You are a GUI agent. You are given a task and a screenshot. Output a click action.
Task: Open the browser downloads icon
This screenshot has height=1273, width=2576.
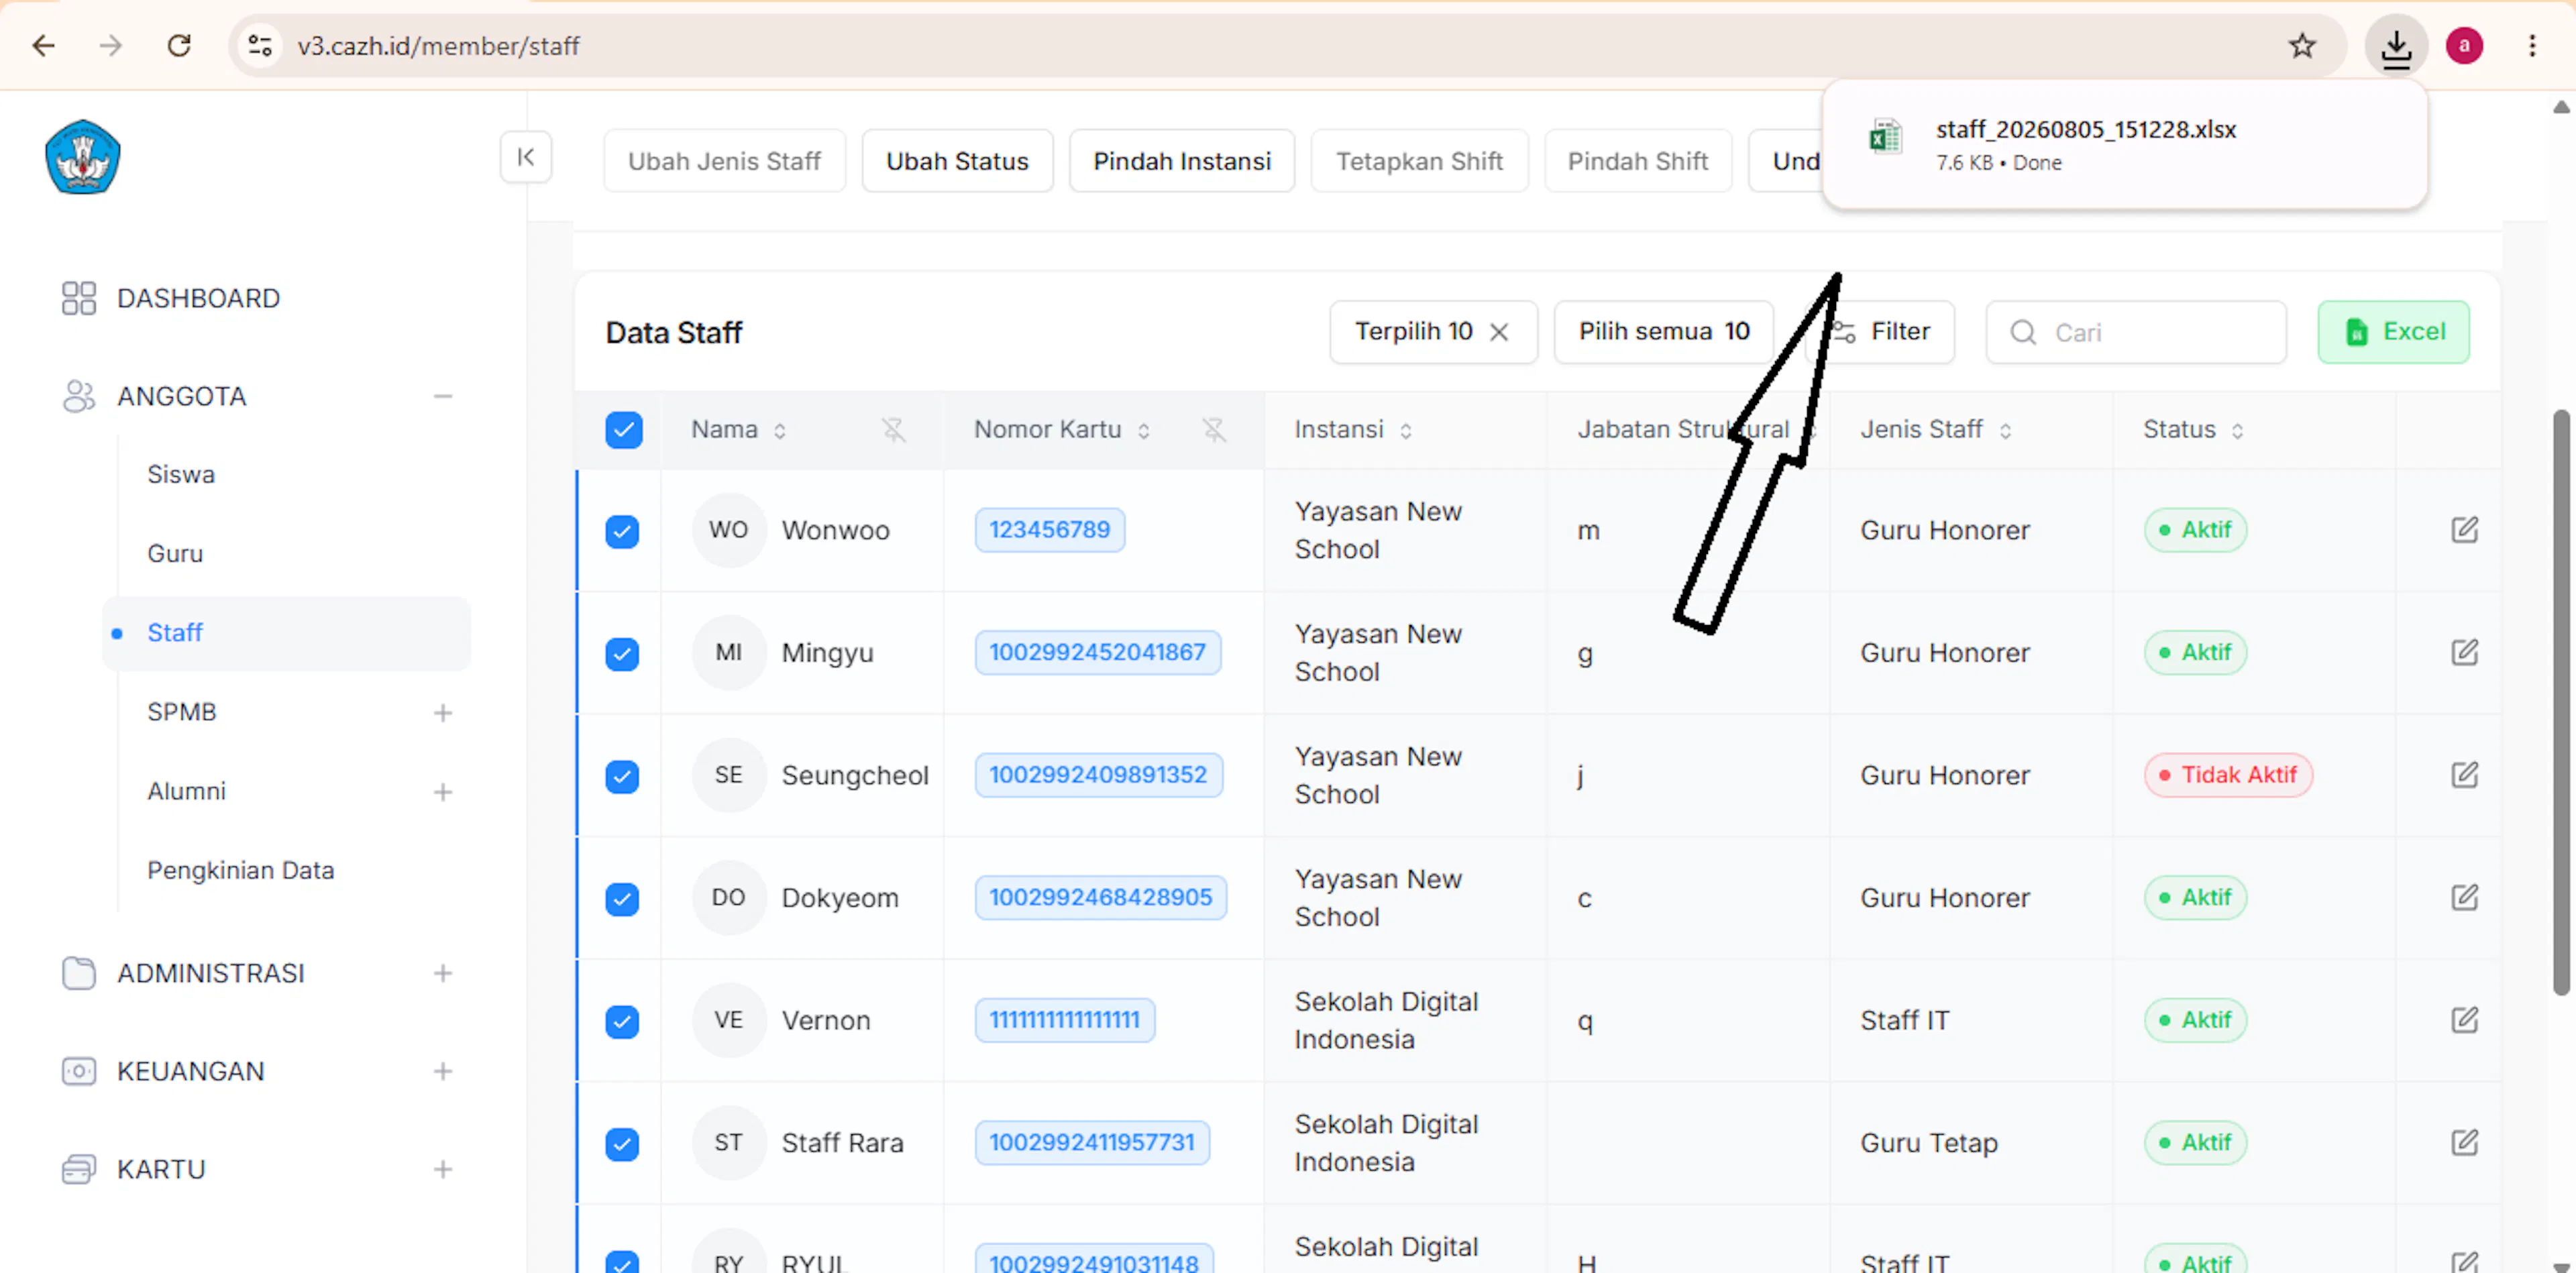coord(2396,46)
